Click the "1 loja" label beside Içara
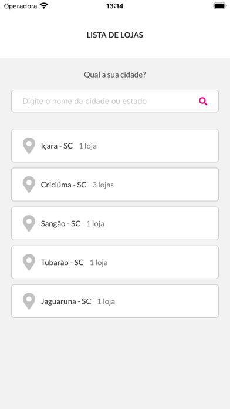 pyautogui.click(x=88, y=146)
